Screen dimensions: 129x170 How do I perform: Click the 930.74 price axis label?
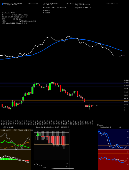click(126, 98)
